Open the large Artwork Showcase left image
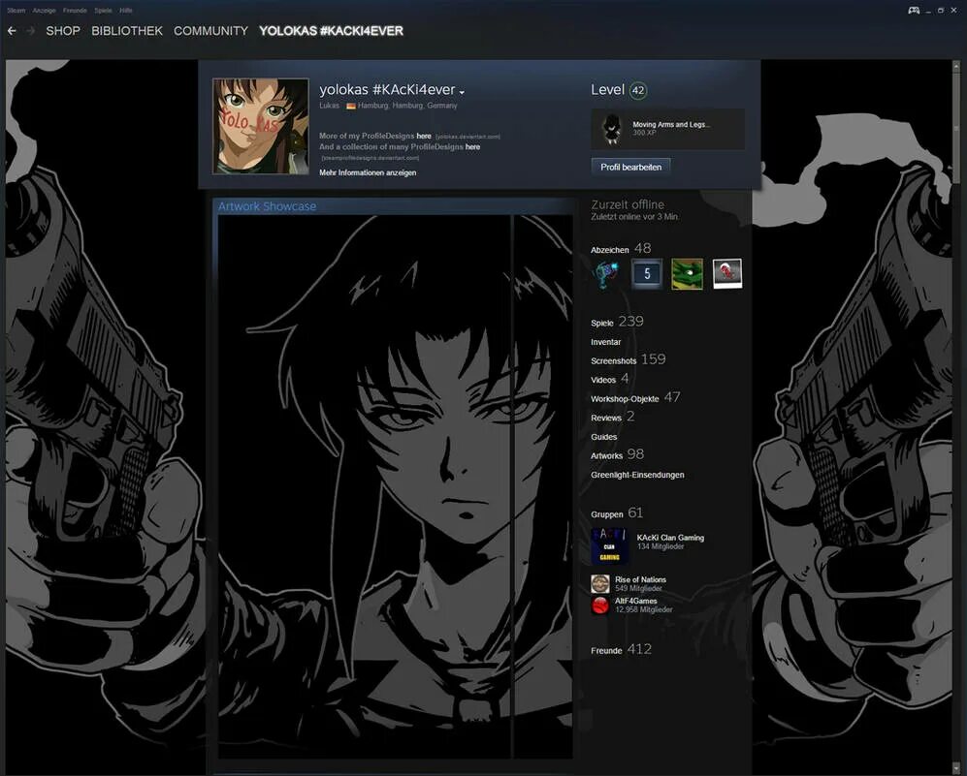 click(364, 486)
